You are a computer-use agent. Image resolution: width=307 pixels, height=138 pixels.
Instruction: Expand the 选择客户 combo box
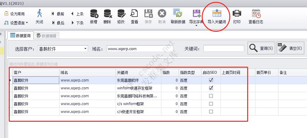85,49
